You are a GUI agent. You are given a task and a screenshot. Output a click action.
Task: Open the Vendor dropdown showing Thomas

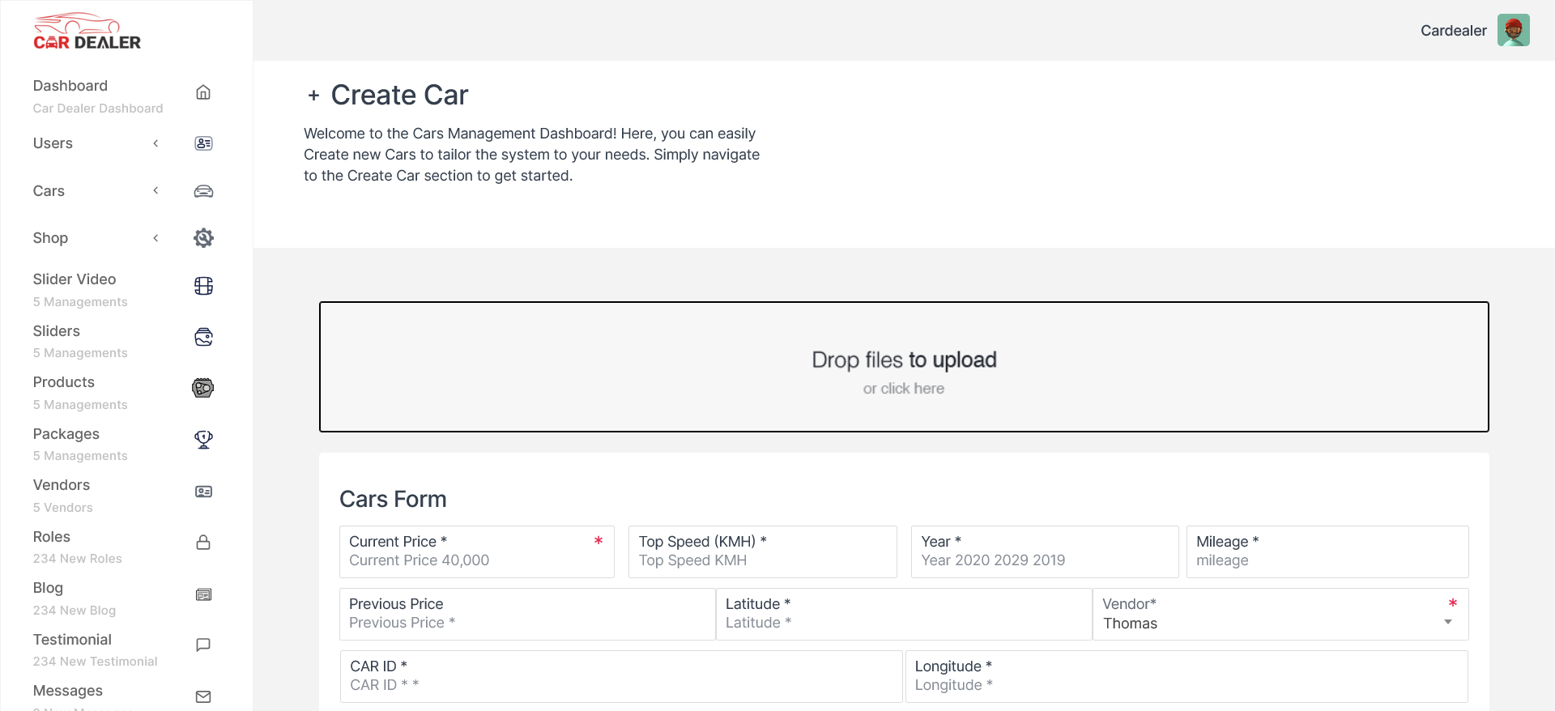(1280, 623)
